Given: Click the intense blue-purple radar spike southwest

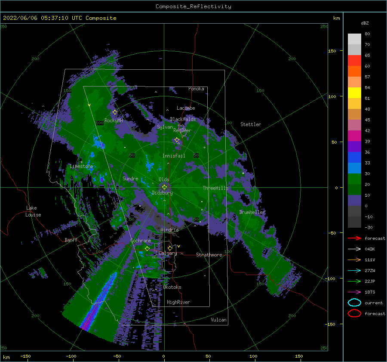Looking at the screenshot, I should pos(99,301).
